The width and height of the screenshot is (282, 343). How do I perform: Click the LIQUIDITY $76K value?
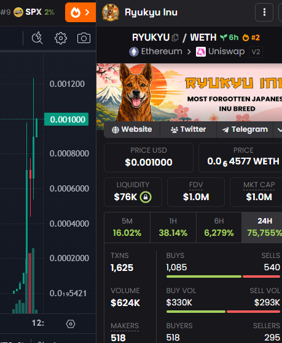tap(125, 197)
